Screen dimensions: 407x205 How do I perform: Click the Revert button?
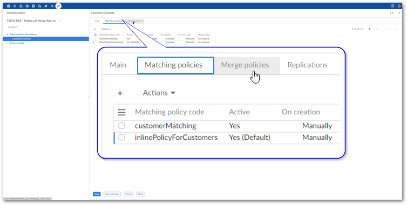[128, 194]
